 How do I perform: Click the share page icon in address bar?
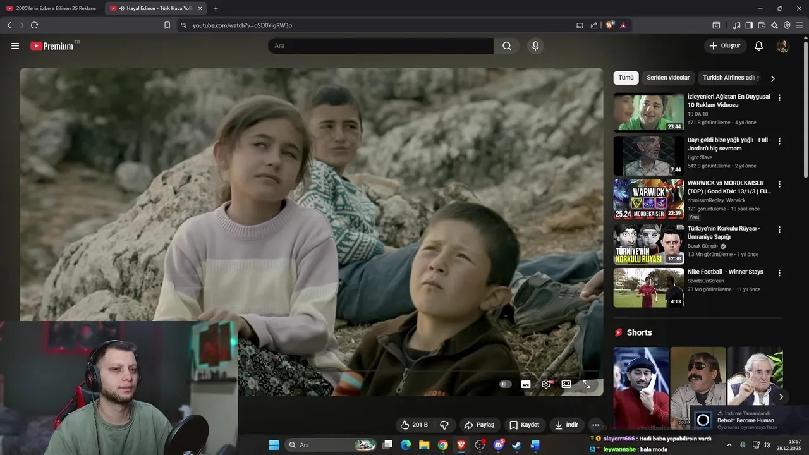594,25
